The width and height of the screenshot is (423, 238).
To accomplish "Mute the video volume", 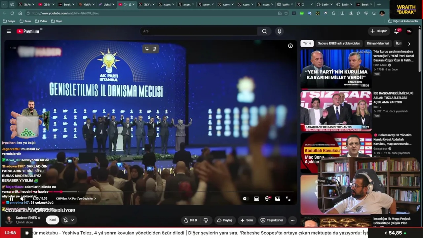I will [x=23, y=199].
